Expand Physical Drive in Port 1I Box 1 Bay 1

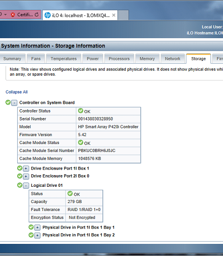point(37,228)
